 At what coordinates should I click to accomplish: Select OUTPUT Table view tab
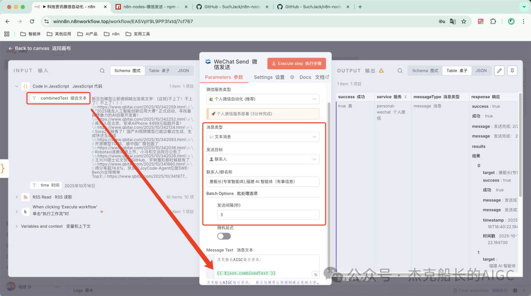coord(457,70)
